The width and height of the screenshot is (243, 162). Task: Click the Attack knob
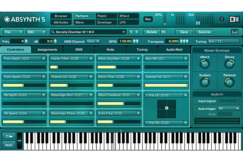[x=205, y=64]
